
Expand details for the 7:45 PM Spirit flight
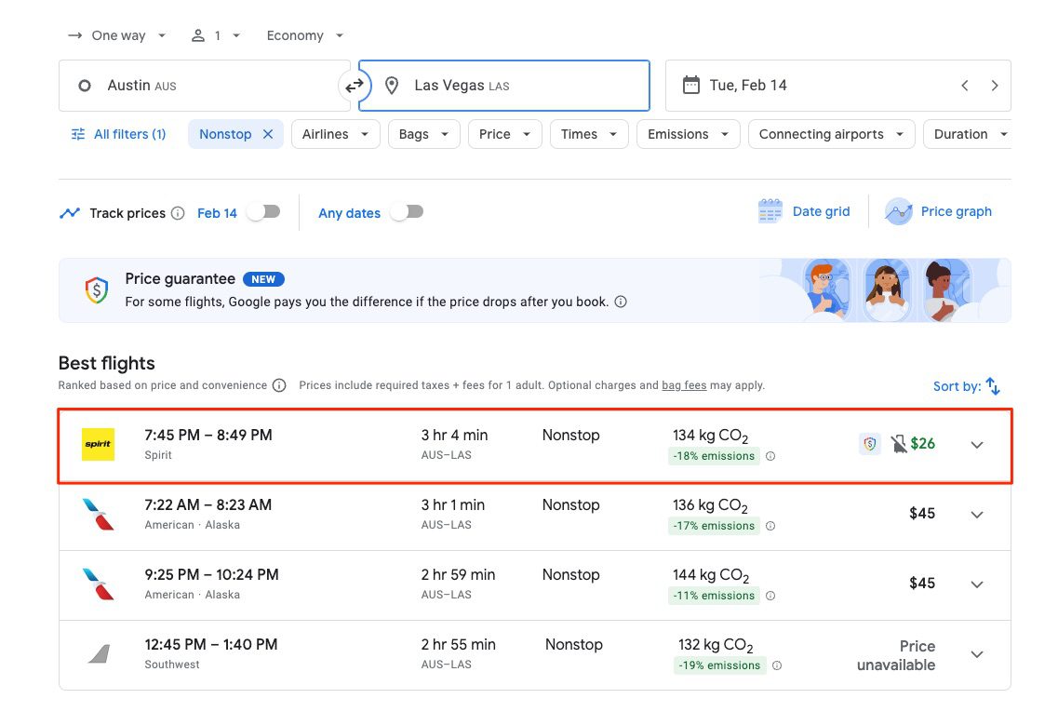976,445
